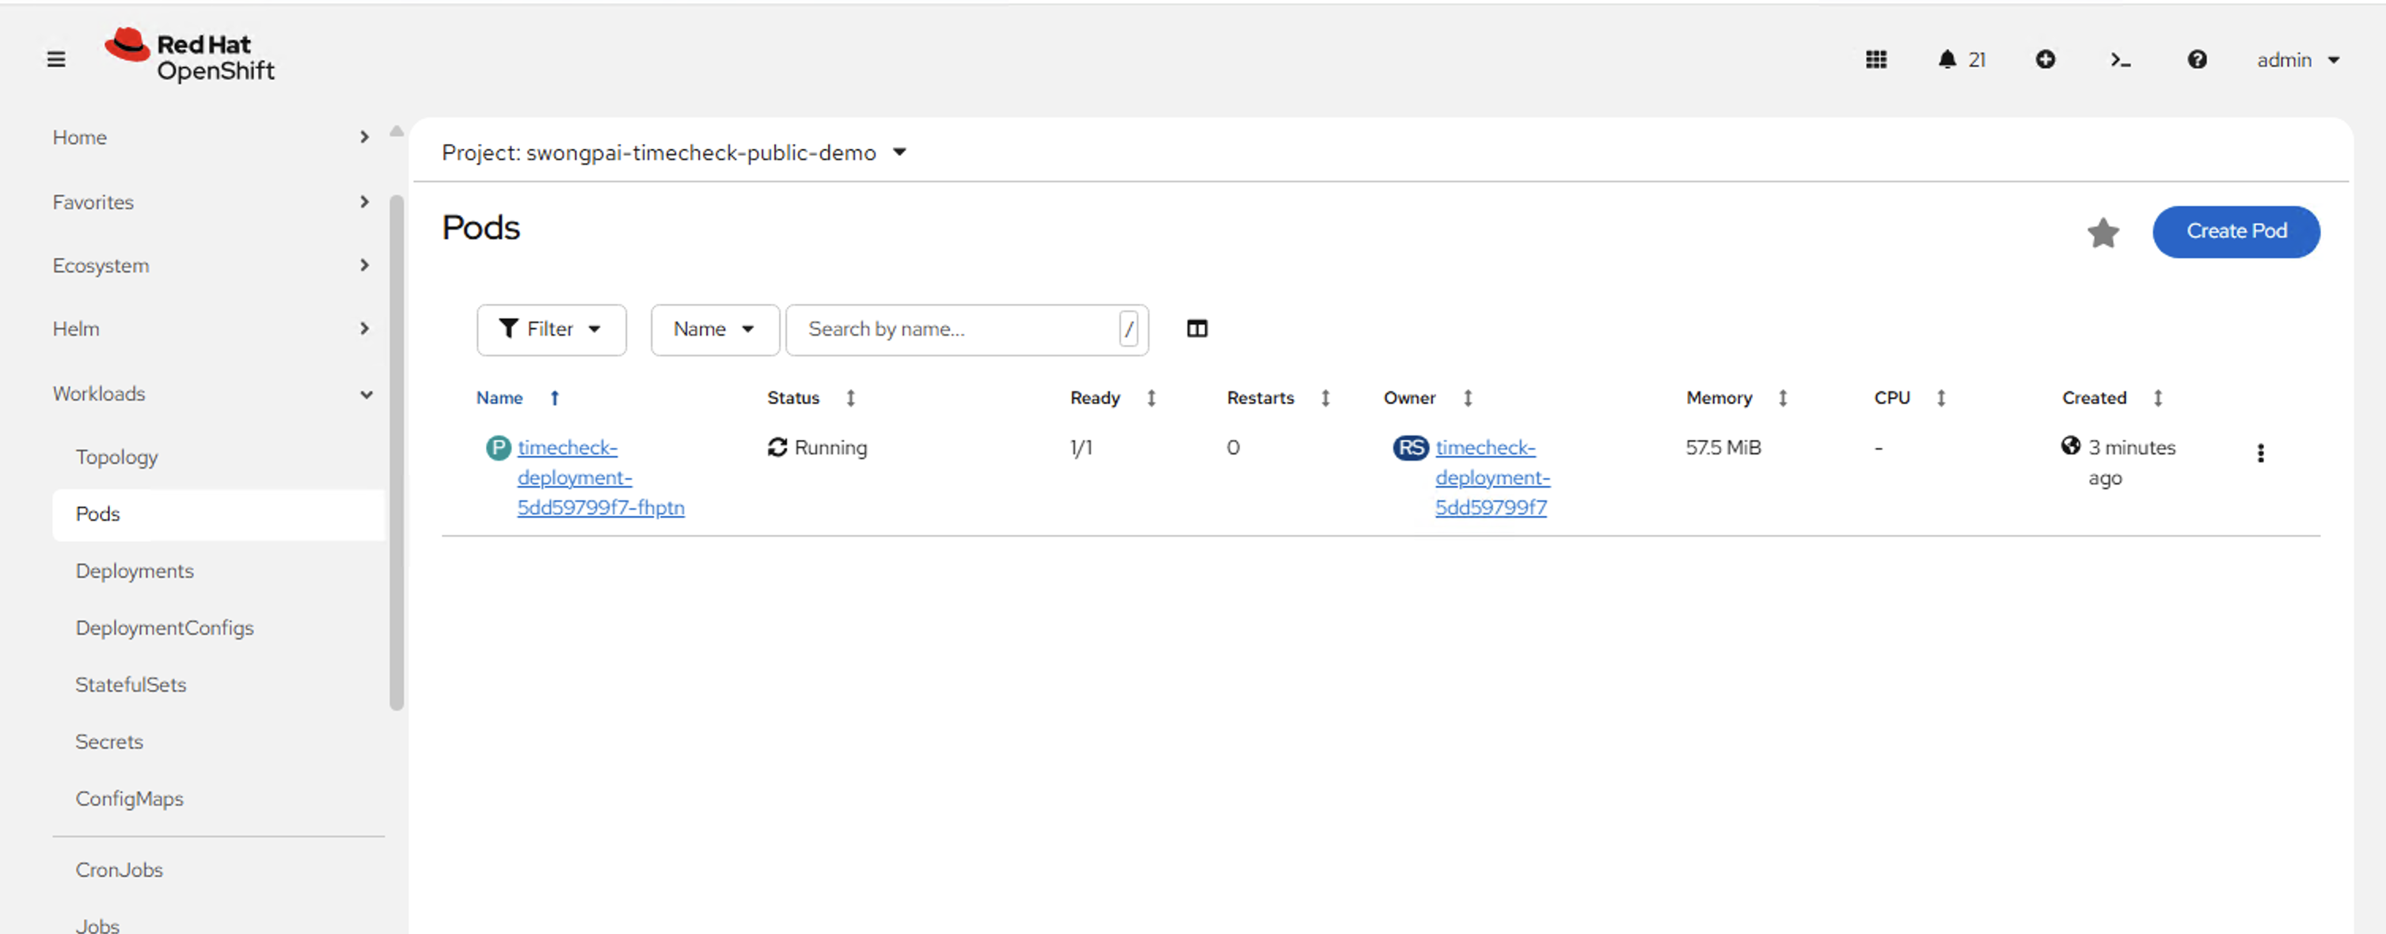2386x934 pixels.
Task: Open pod timecheck-deployment-5dd59799f7-fhptn link
Action: [x=600, y=477]
